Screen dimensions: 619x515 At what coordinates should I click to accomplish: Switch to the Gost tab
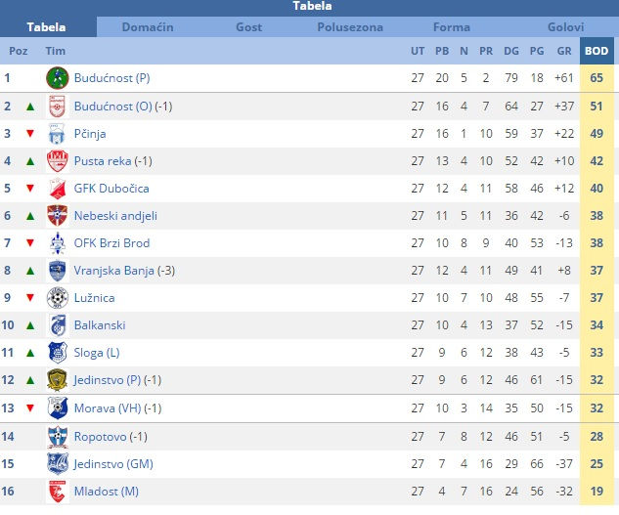(x=248, y=26)
